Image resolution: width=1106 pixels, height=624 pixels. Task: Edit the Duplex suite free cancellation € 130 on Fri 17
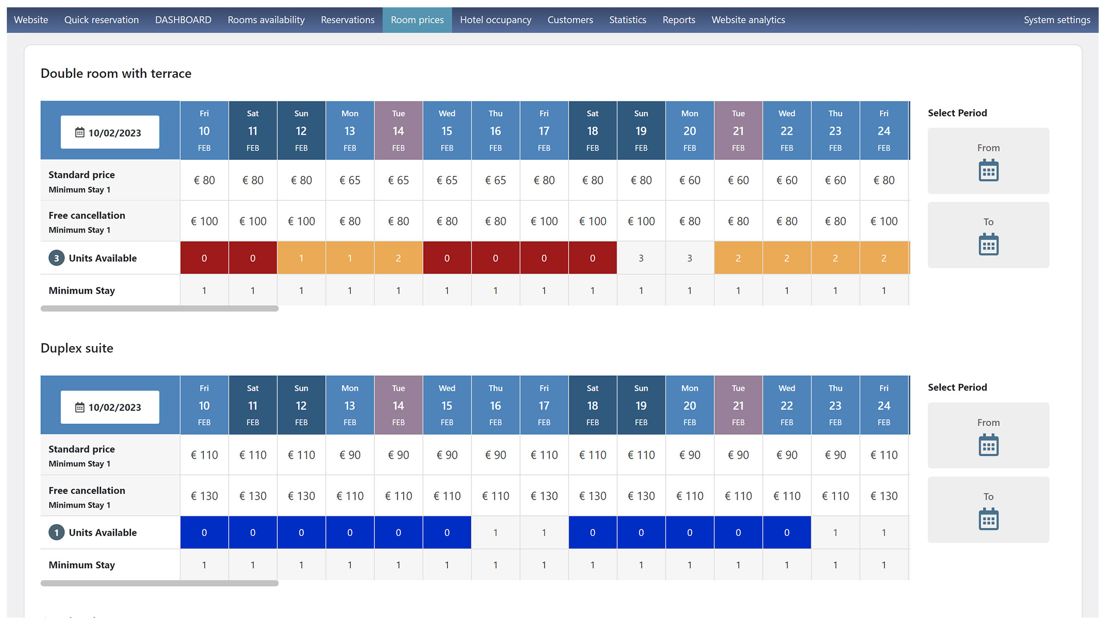pyautogui.click(x=544, y=496)
